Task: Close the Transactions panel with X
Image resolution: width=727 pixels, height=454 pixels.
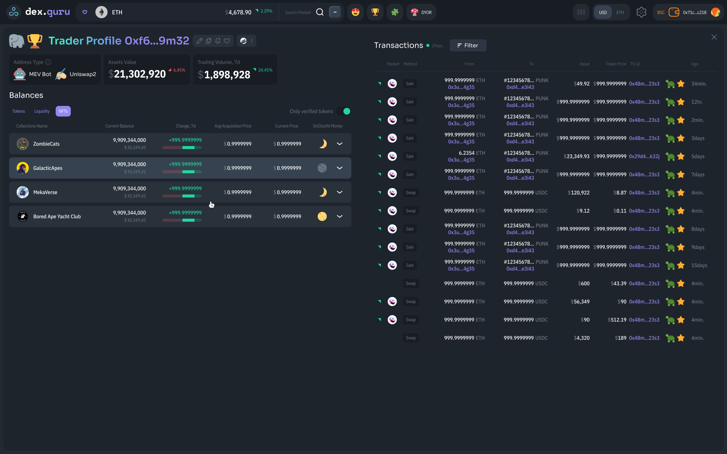Action: (714, 37)
